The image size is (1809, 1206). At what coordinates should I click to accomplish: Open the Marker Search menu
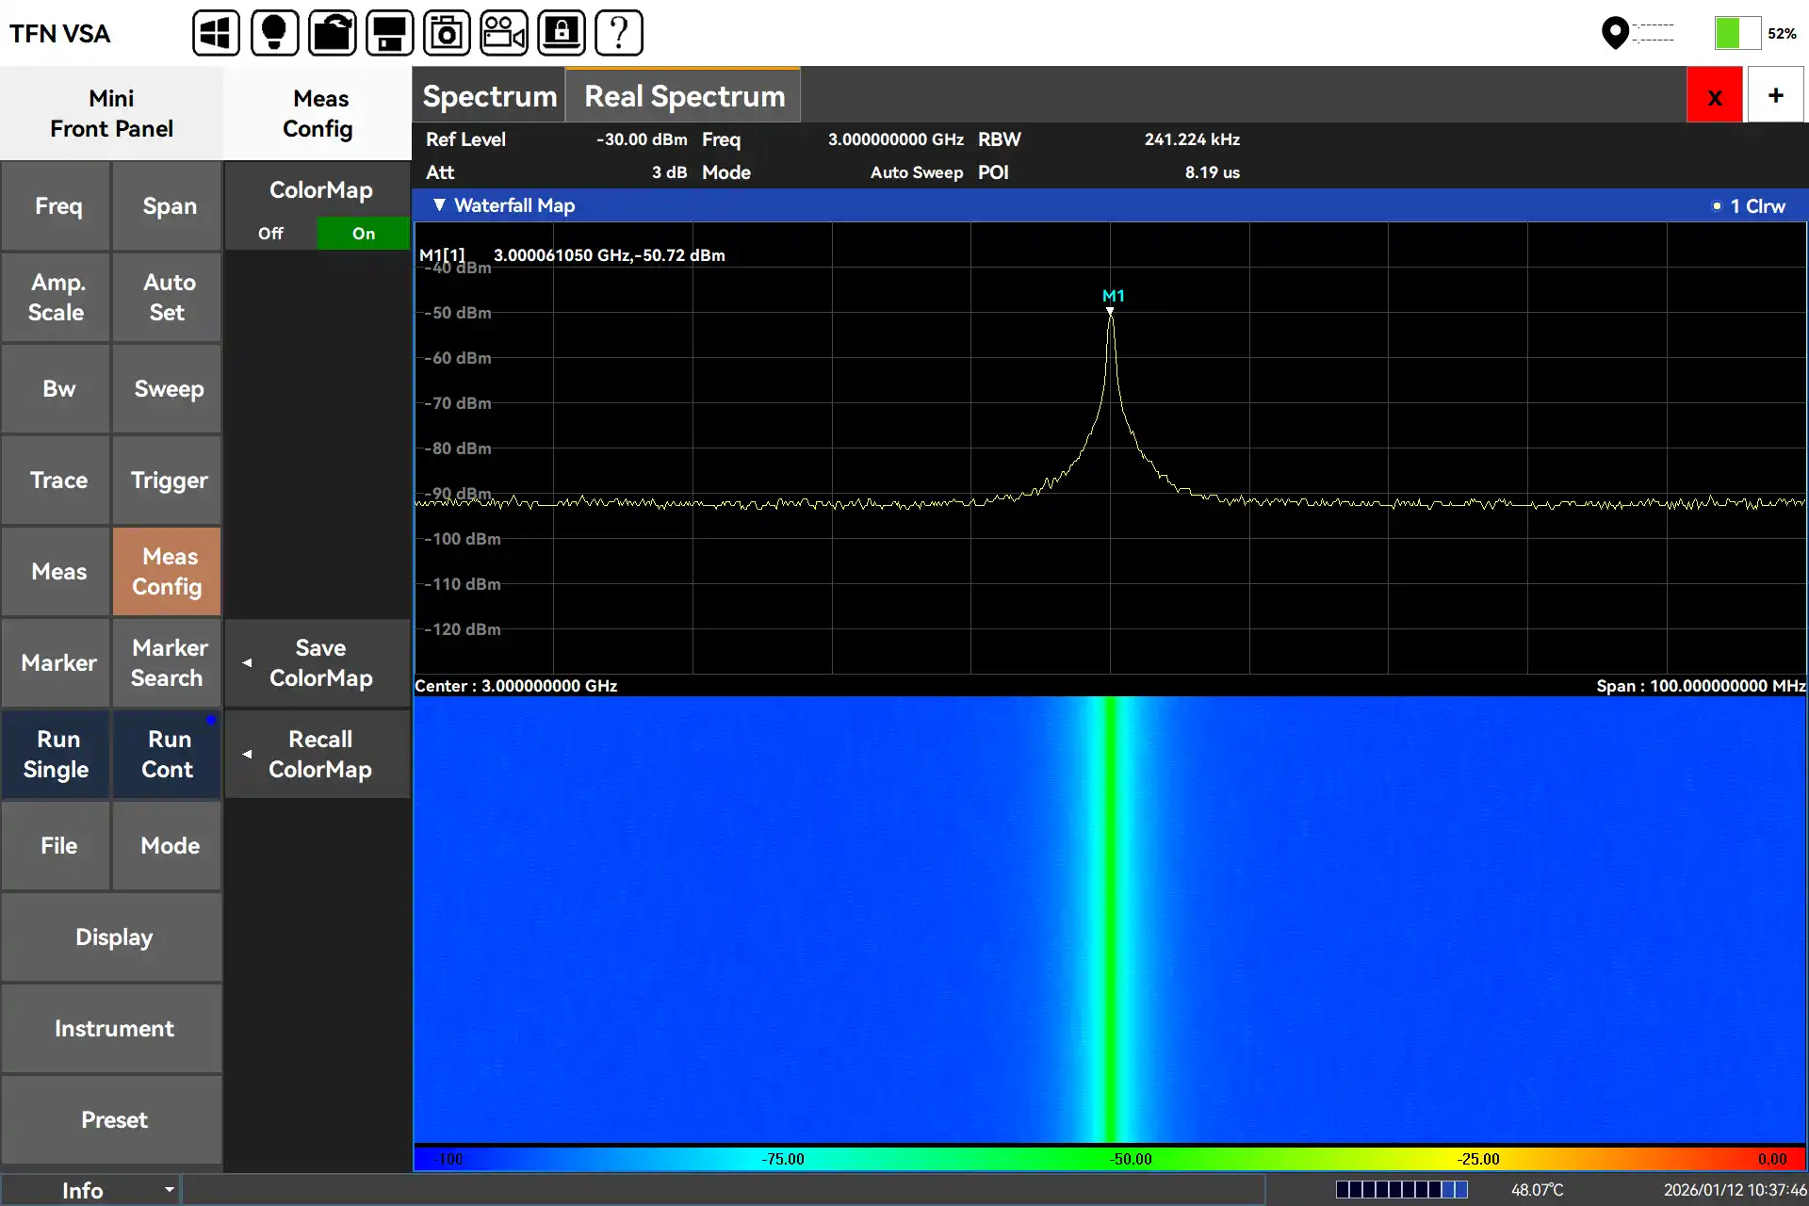tap(169, 662)
